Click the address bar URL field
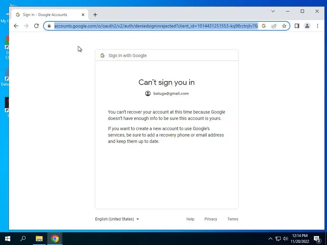The height and width of the screenshot is (245, 327). [156, 26]
